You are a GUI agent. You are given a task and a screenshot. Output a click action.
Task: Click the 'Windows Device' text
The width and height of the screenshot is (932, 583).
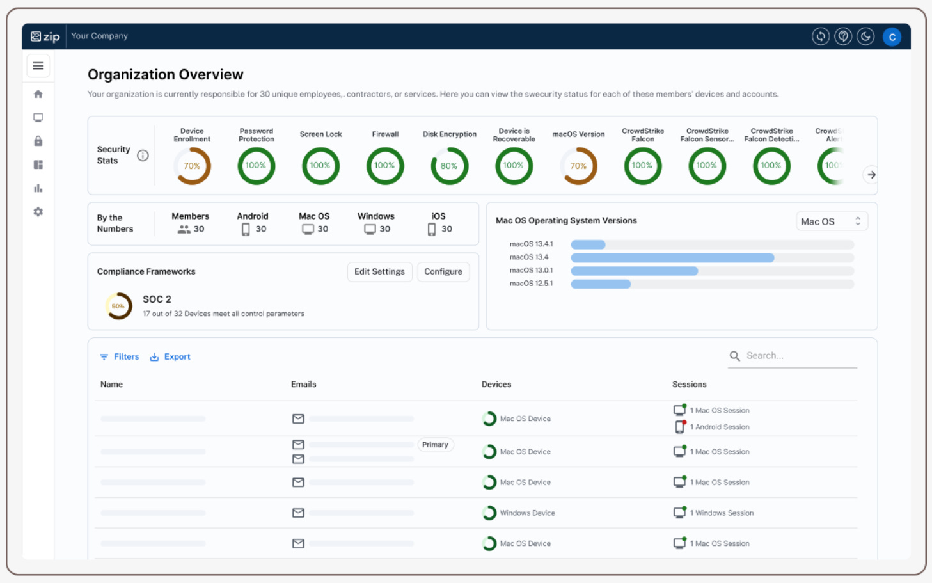click(x=528, y=513)
